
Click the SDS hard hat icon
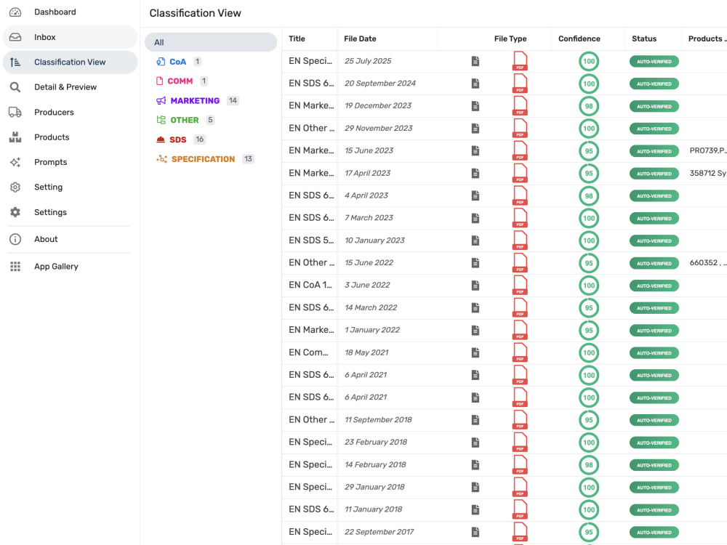[x=161, y=140]
